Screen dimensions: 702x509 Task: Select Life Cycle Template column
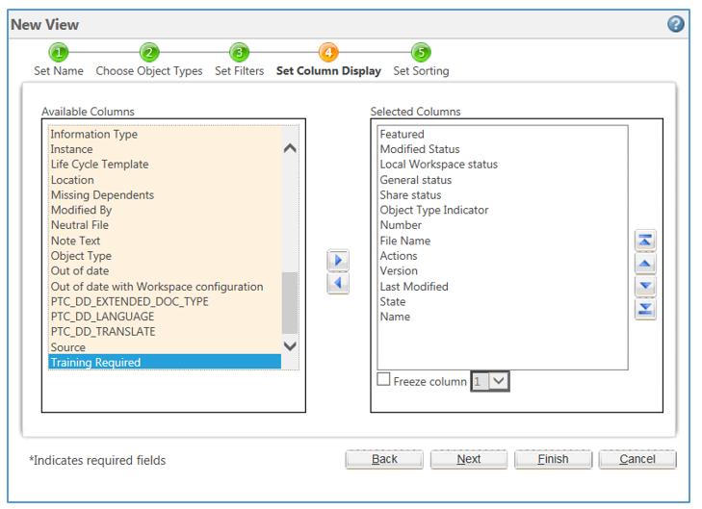click(165, 165)
